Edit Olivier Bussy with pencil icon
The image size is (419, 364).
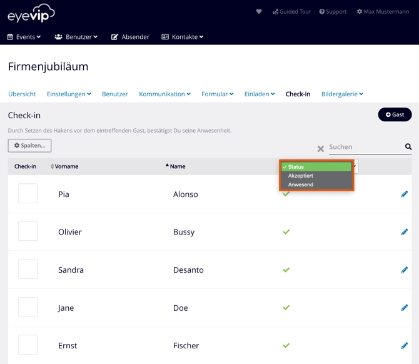point(404,232)
